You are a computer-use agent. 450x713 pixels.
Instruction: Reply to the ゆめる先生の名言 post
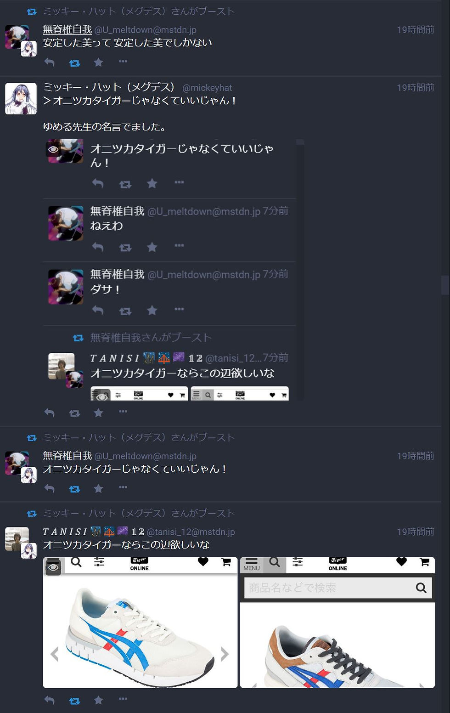[49, 413]
